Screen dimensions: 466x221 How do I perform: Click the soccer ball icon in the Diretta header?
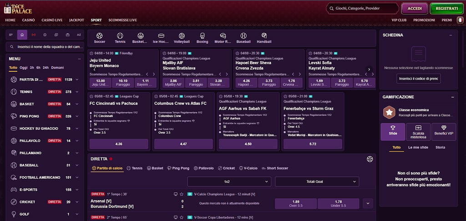370,159
